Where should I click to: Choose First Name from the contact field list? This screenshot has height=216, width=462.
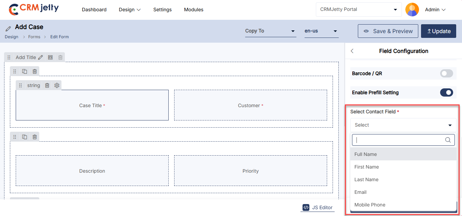point(367,167)
